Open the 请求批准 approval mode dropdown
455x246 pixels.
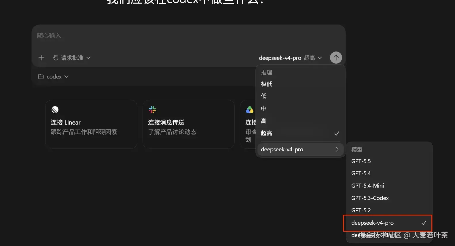(72, 58)
